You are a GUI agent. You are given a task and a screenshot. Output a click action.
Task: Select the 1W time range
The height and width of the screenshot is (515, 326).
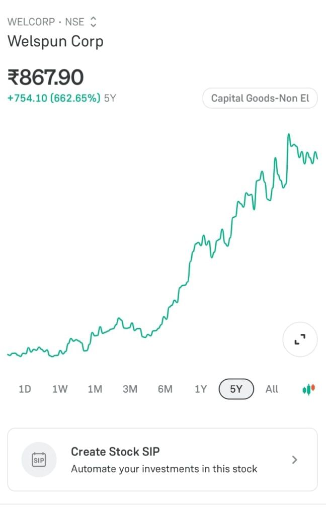coord(60,389)
